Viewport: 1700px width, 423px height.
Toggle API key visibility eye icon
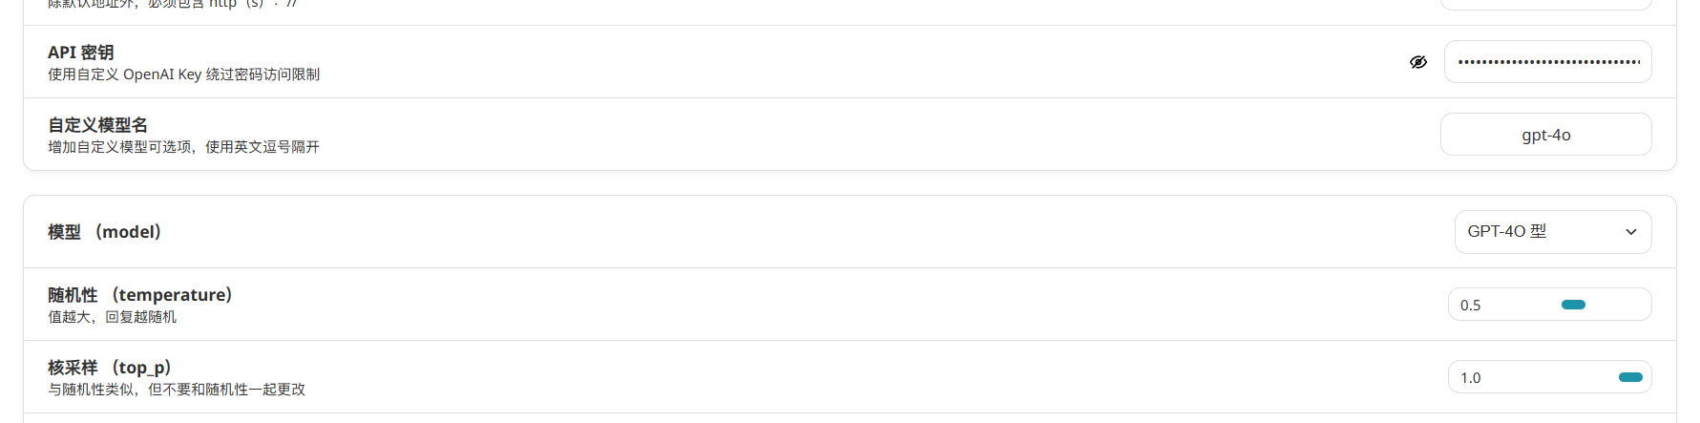(x=1418, y=62)
